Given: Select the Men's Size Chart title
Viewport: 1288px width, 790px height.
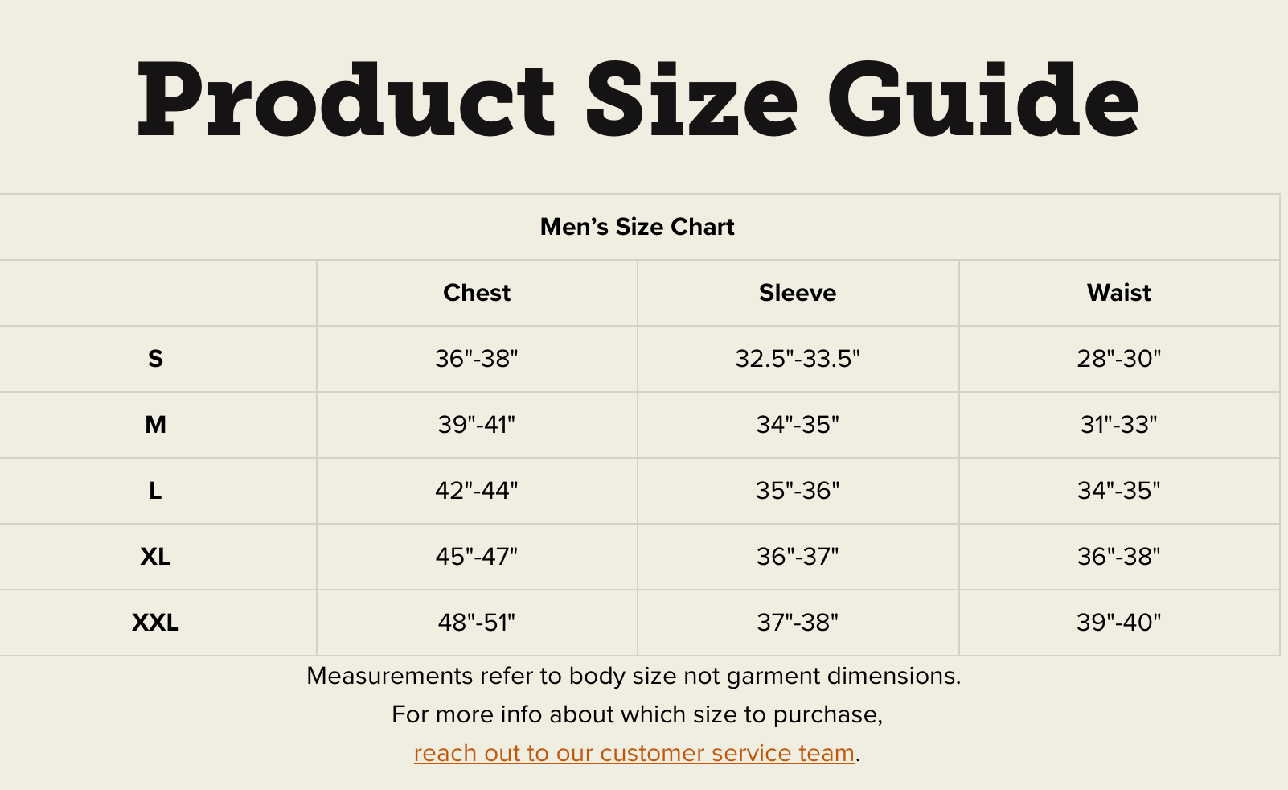Looking at the screenshot, I should pyautogui.click(x=637, y=227).
